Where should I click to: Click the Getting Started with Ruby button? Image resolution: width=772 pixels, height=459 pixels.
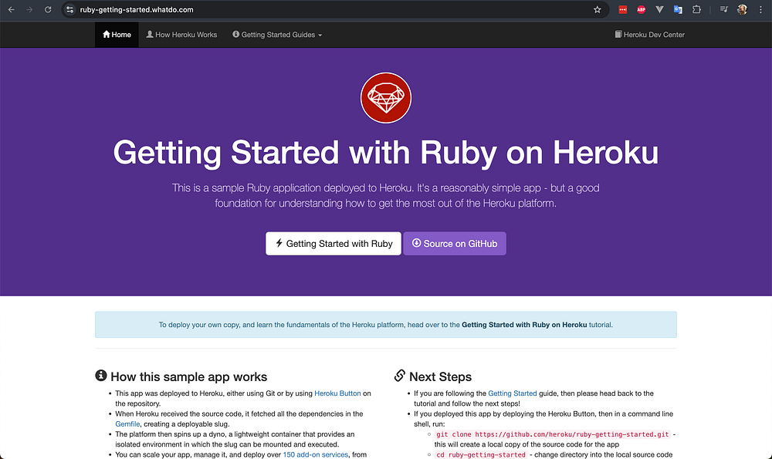click(x=334, y=244)
